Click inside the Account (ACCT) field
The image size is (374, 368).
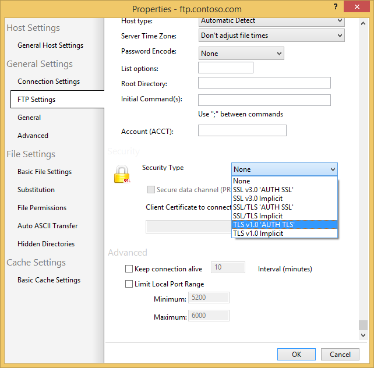point(242,130)
